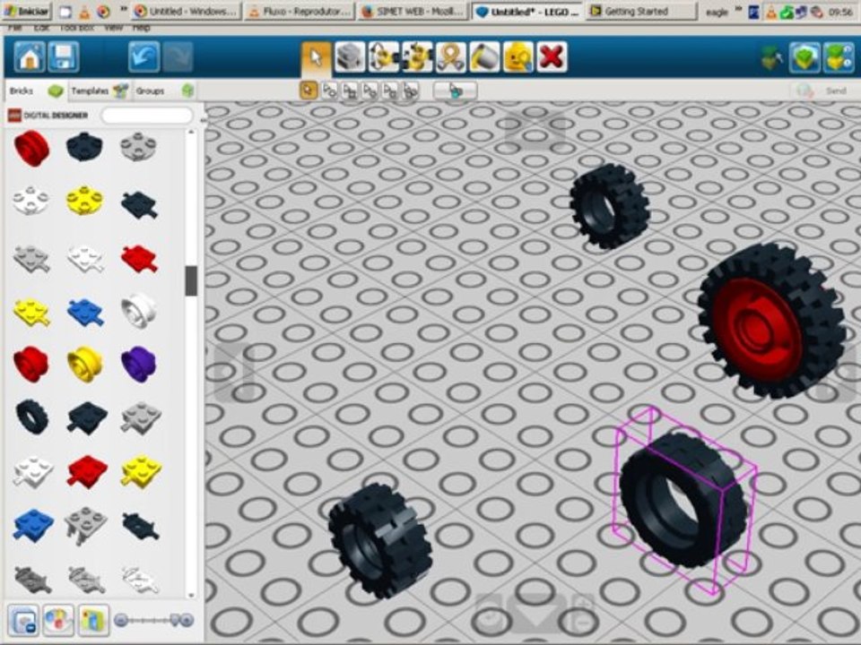Save the model with the floppy disk icon

[63, 57]
